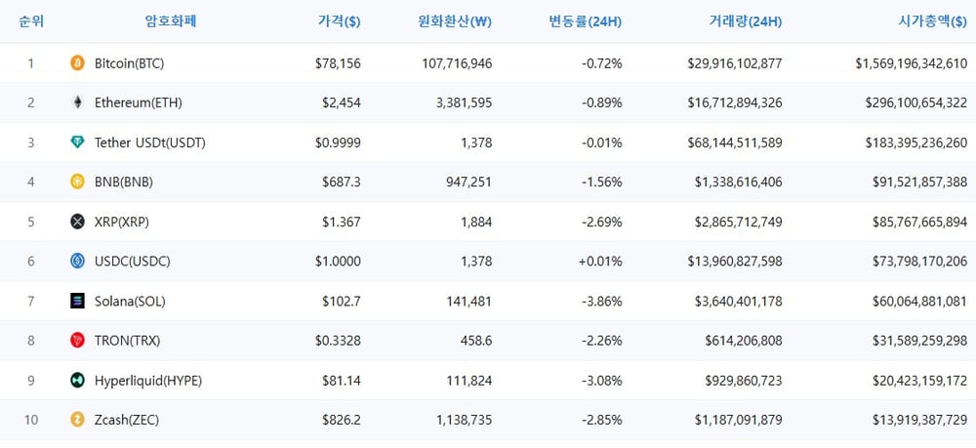This screenshot has width=976, height=448.
Task: Select Tether price $0.9999
Action: point(338,143)
